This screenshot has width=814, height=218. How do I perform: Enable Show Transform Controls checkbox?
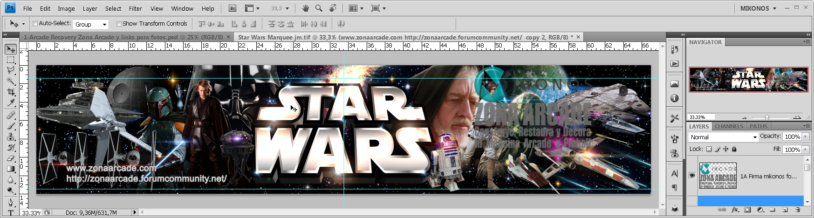click(119, 24)
